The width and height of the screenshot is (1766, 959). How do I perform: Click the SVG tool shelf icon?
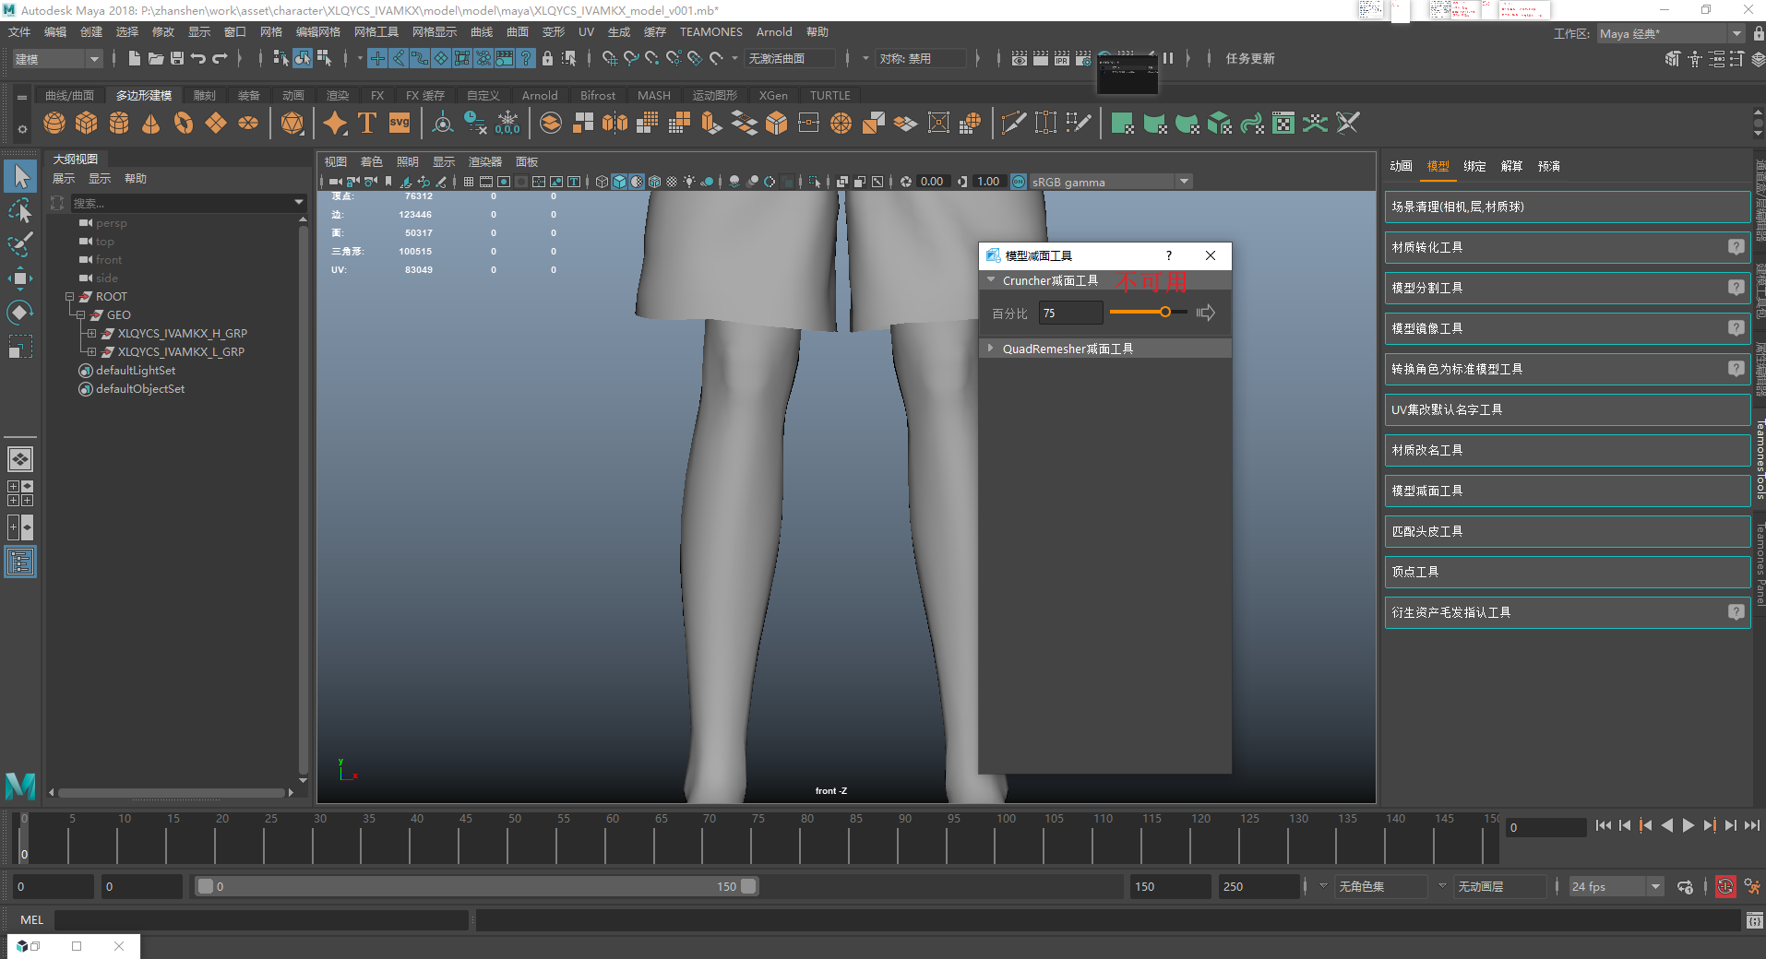click(x=400, y=123)
